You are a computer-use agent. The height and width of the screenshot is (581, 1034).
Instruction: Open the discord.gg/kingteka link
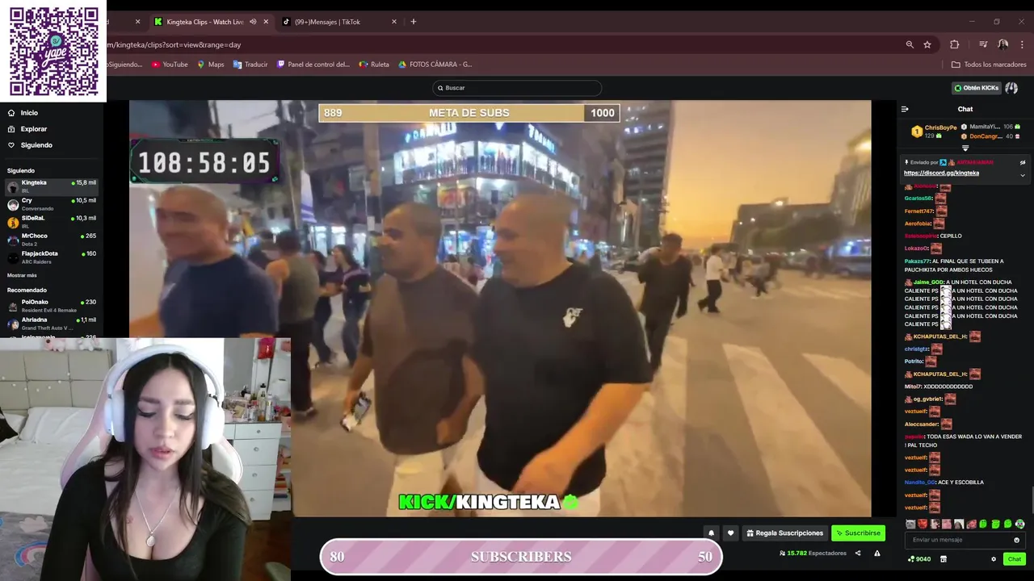[x=941, y=173]
